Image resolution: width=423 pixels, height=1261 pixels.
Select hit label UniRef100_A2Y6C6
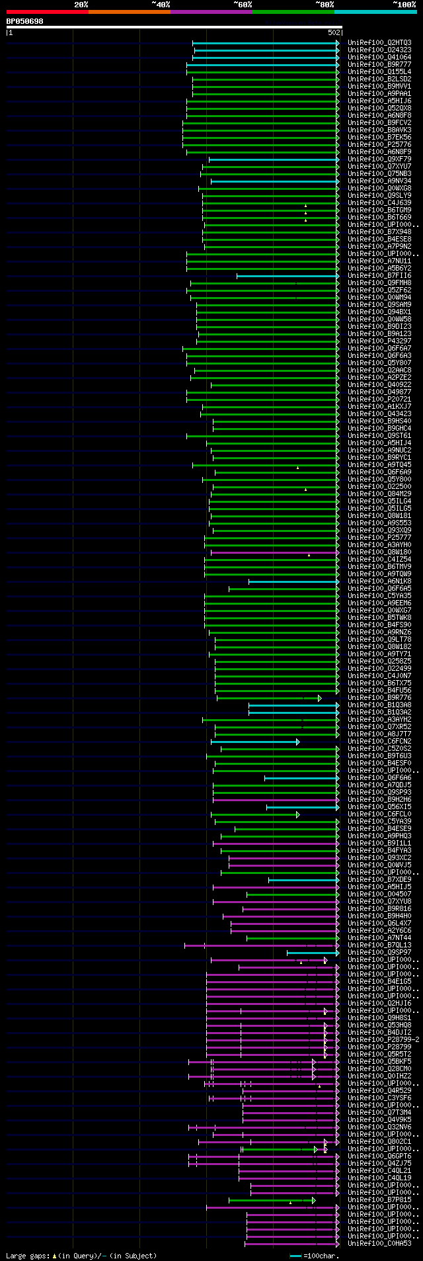[x=379, y=931]
